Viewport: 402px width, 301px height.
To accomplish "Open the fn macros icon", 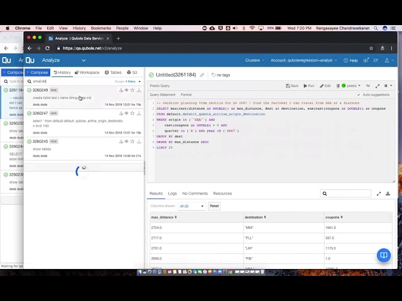I will [x=368, y=86].
